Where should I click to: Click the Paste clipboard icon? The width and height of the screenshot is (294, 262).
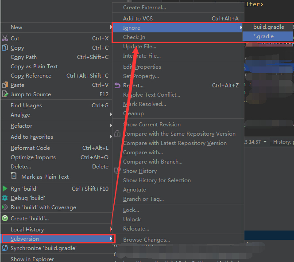point(5,85)
